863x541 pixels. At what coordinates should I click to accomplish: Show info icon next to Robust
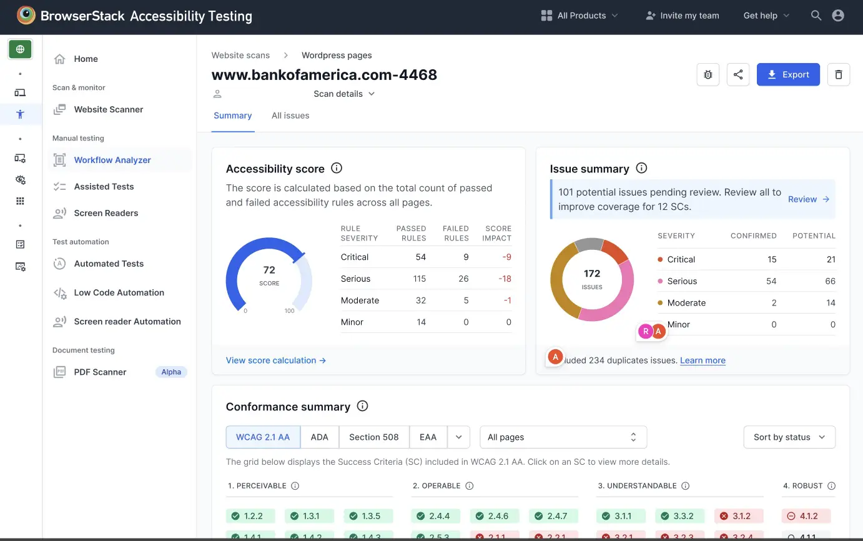[831, 486]
